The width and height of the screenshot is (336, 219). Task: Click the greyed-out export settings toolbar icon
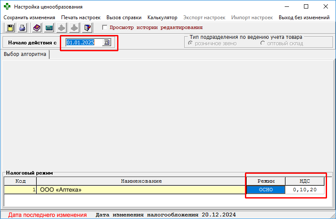pyautogui.click(x=62, y=28)
